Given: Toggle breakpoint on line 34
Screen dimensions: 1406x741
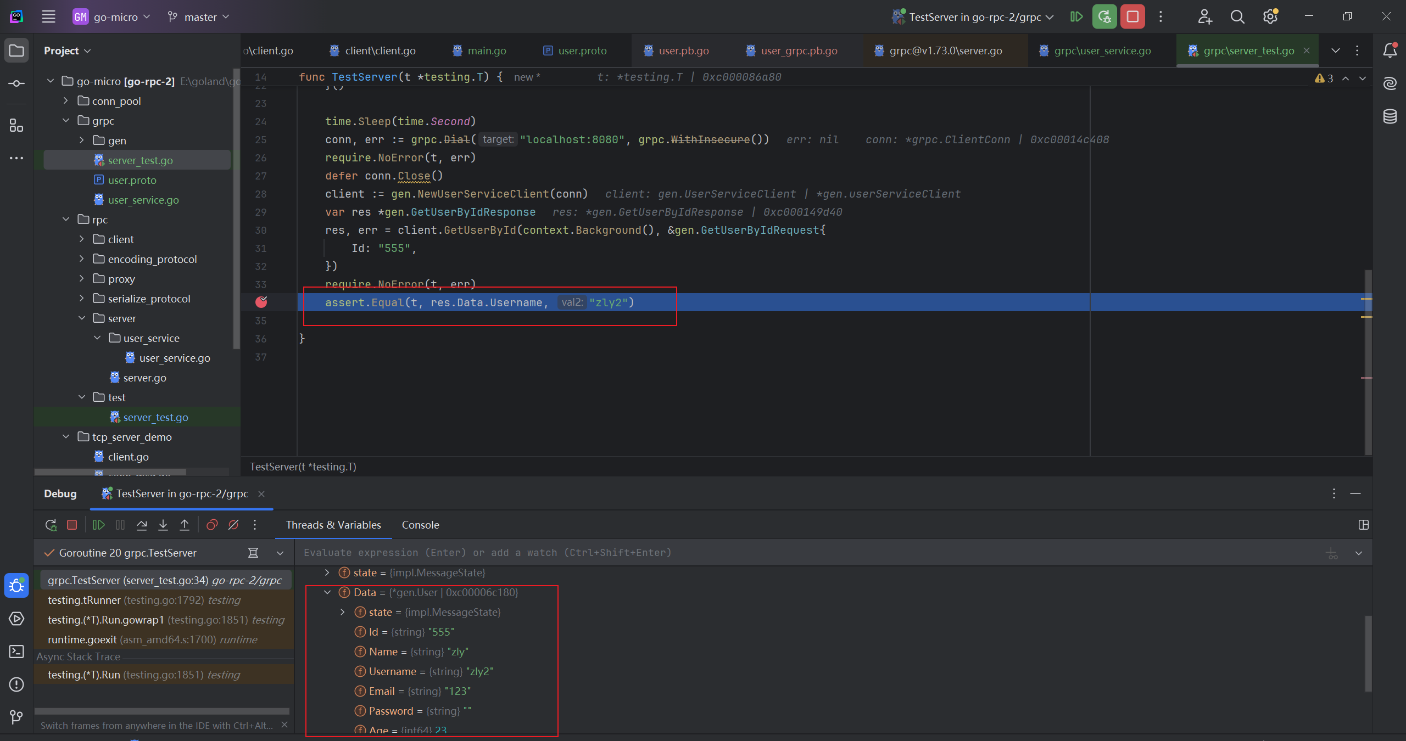Looking at the screenshot, I should [261, 302].
